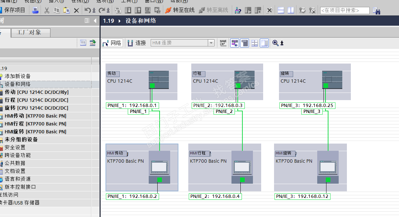The width and height of the screenshot is (399, 217).
Task: Click Go online button
Action: tap(180, 10)
